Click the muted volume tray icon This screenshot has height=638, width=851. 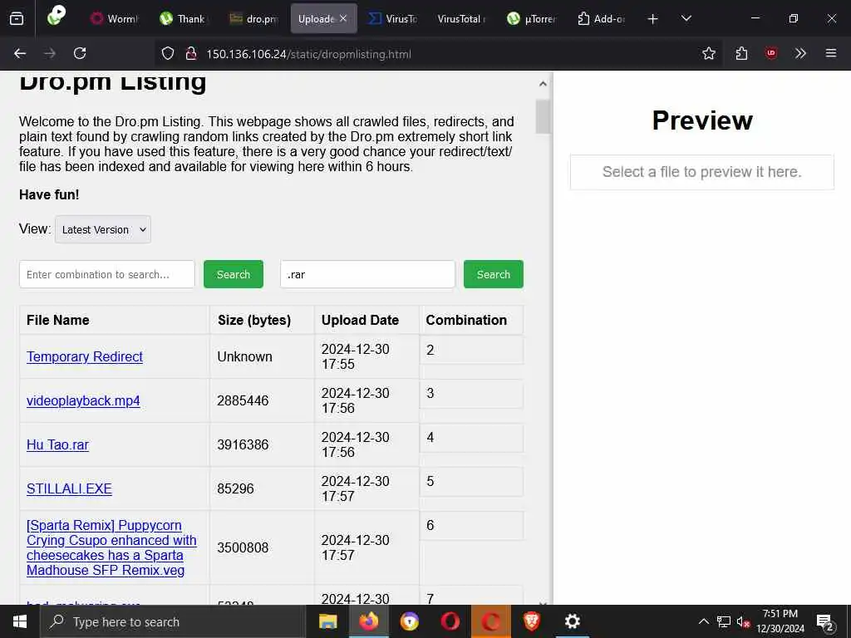(x=743, y=621)
